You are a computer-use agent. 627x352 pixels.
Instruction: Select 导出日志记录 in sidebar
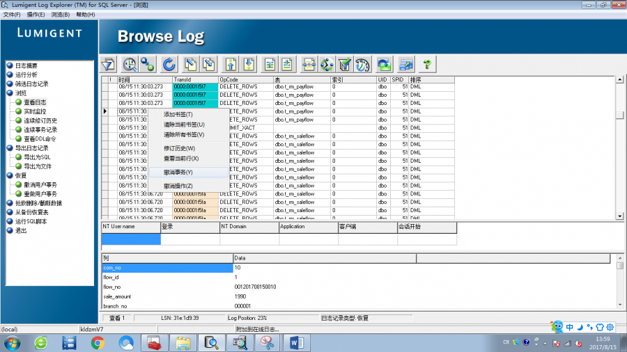pos(31,148)
